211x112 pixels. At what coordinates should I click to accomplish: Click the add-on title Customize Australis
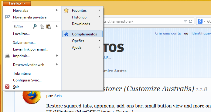click(149, 89)
